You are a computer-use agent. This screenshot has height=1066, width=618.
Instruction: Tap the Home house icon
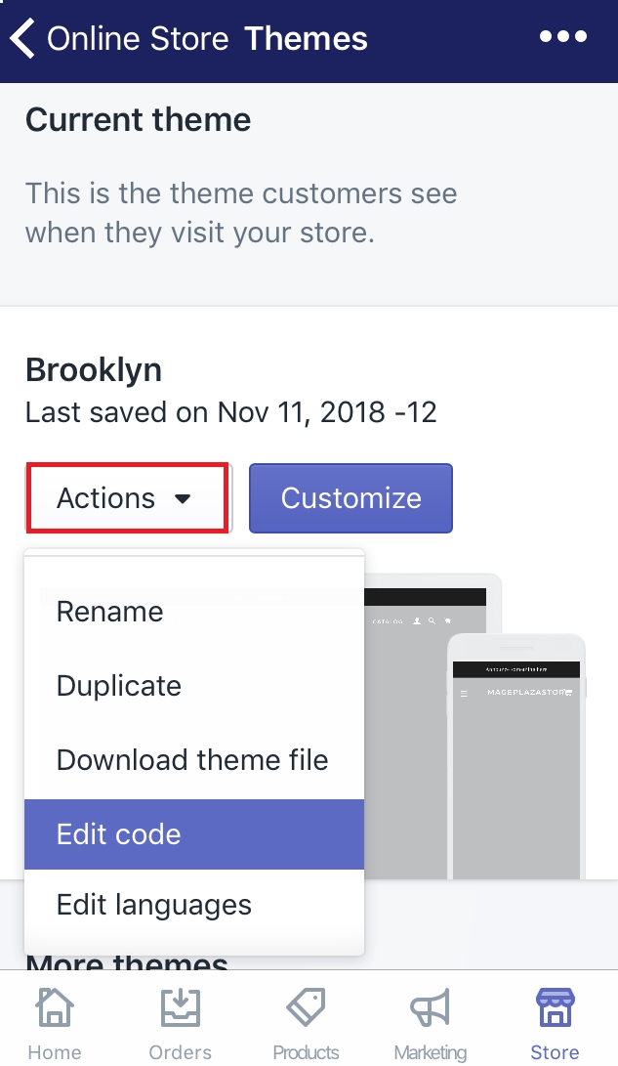point(55,1006)
